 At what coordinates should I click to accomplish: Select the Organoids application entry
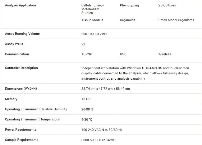127,20
